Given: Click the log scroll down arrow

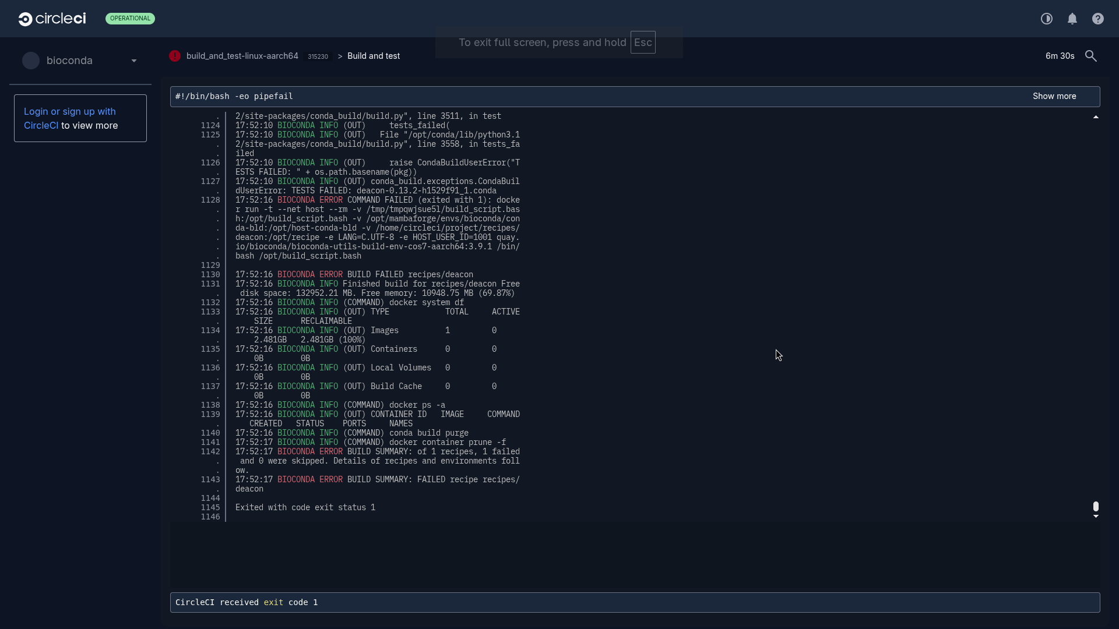Looking at the screenshot, I should pyautogui.click(x=1096, y=517).
